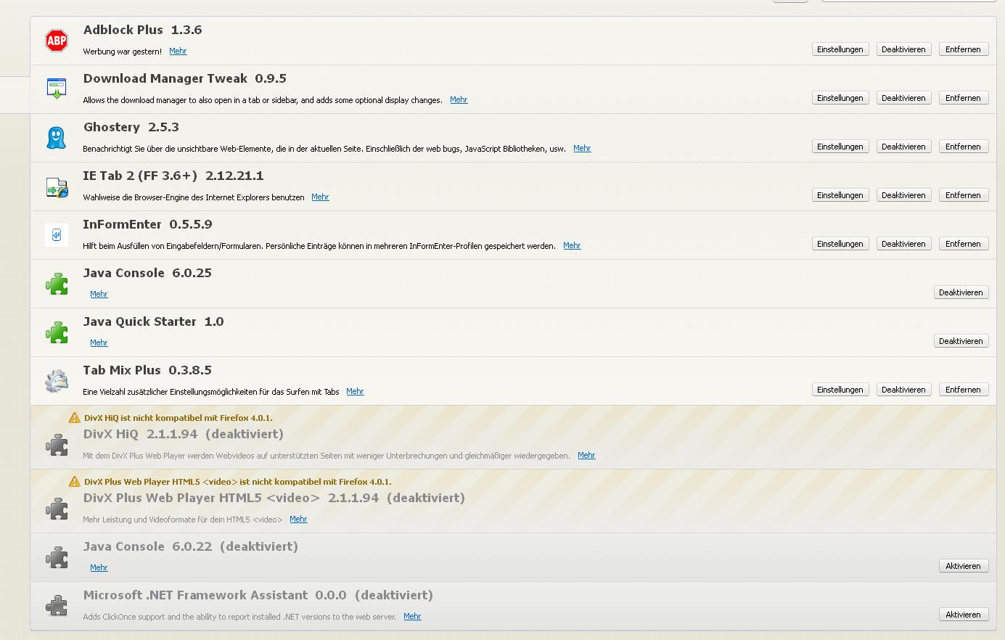The width and height of the screenshot is (1005, 640).
Task: Show more about Ghostery via Mehr
Action: click(x=582, y=149)
